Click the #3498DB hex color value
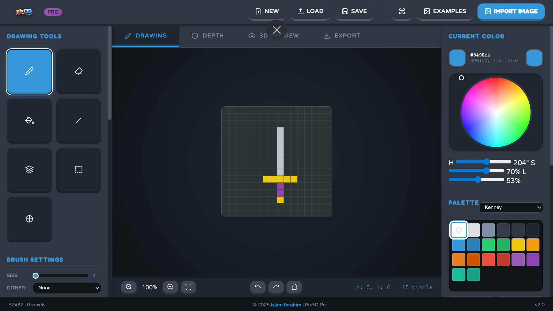Screen dimensions: 553x311 [480, 55]
